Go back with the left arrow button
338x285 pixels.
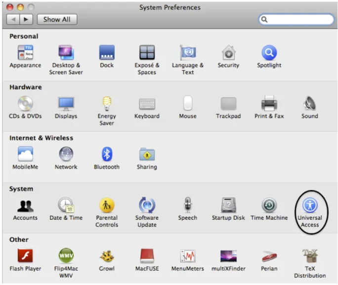(x=13, y=19)
